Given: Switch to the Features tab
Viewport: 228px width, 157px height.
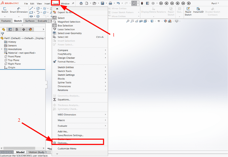Looking at the screenshot, I should coord(6,21).
